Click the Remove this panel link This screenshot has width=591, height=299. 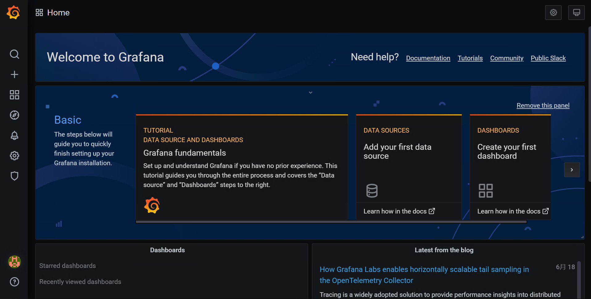tap(543, 106)
